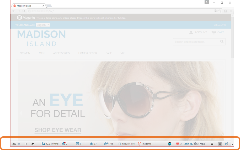Click the small arrow at Z-Ray bar end
Image resolution: width=240 pixels, height=150 pixels.
coord(232,144)
